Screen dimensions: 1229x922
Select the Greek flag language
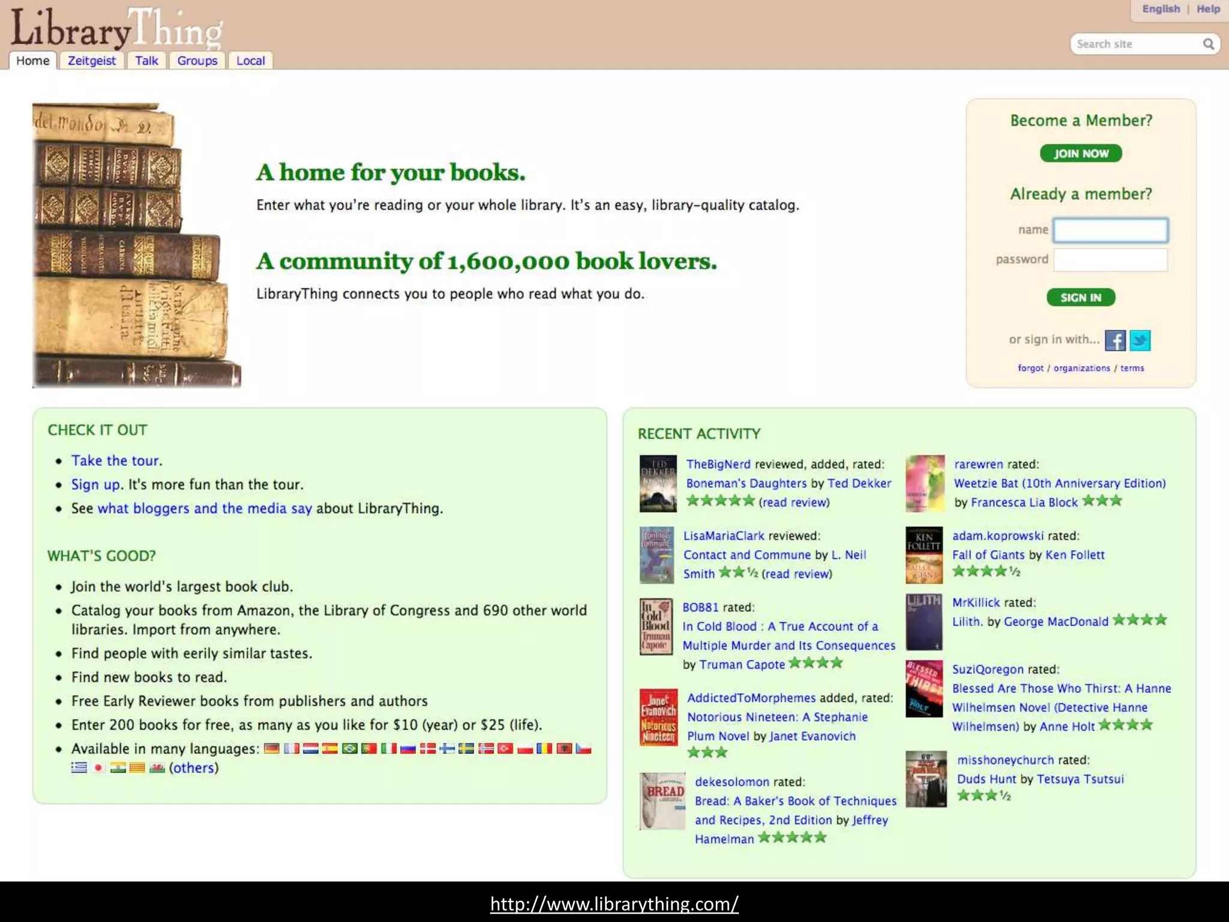(79, 768)
